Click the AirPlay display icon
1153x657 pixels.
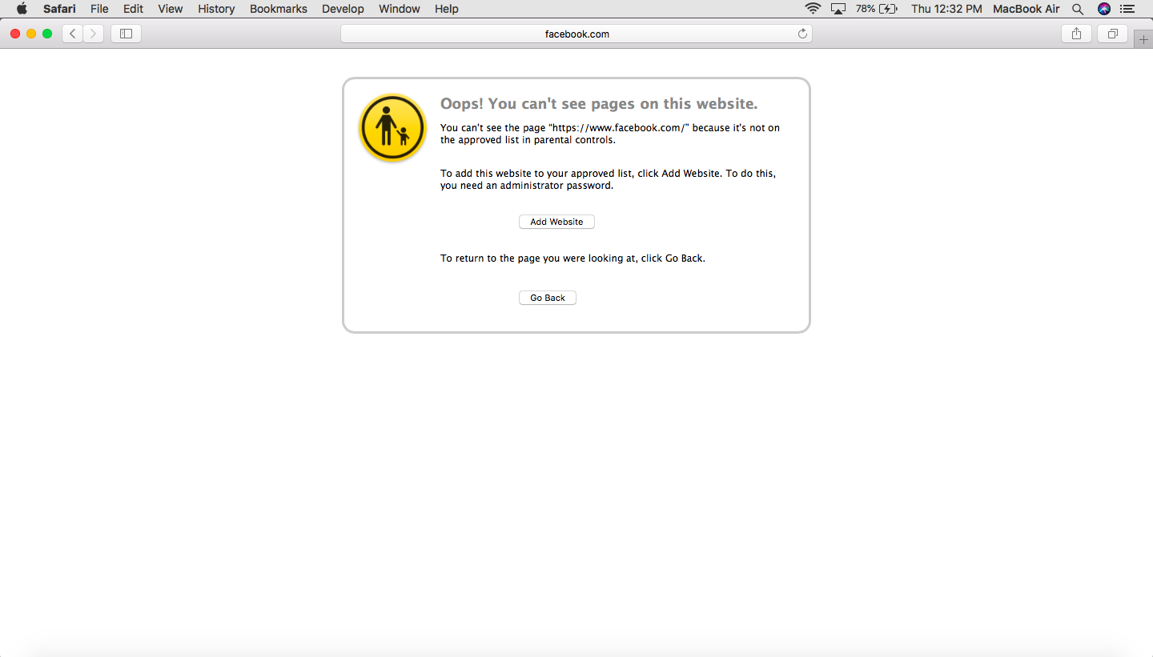click(x=838, y=9)
